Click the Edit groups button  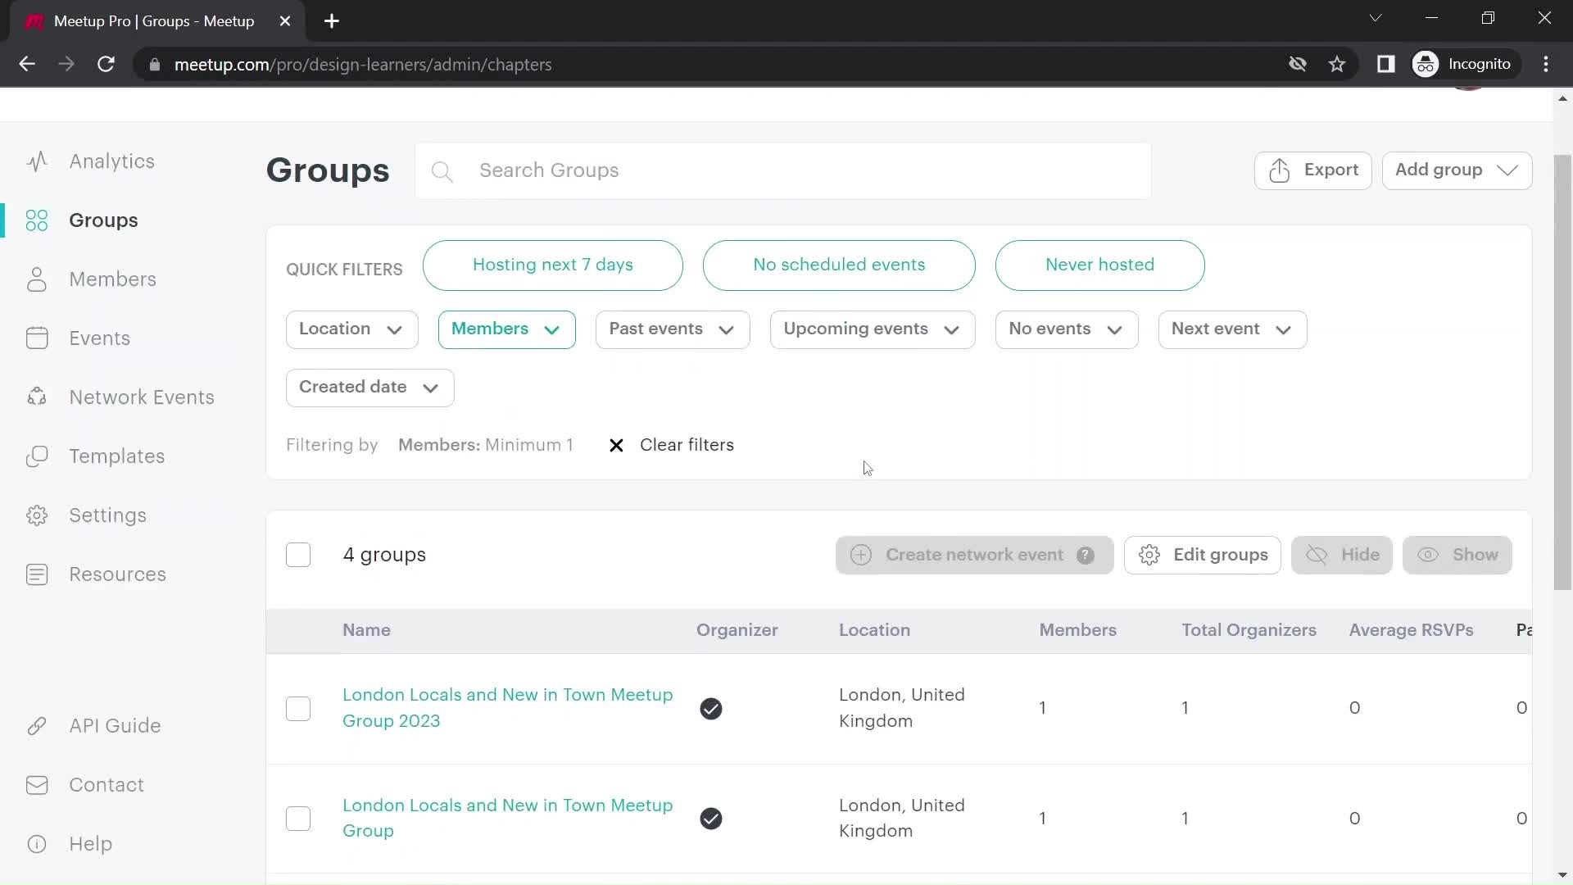1202,556
